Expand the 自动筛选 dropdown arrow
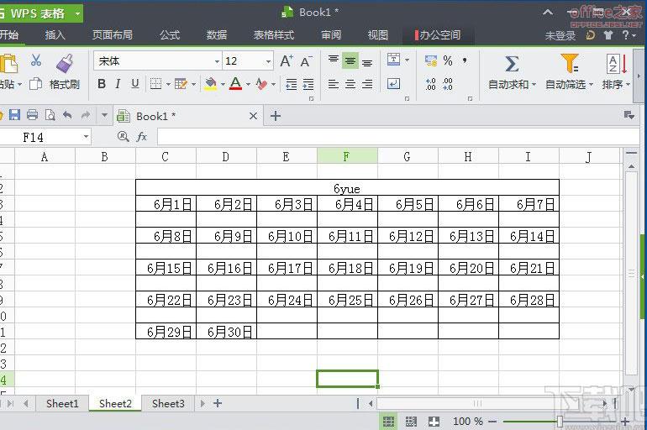 tap(592, 85)
